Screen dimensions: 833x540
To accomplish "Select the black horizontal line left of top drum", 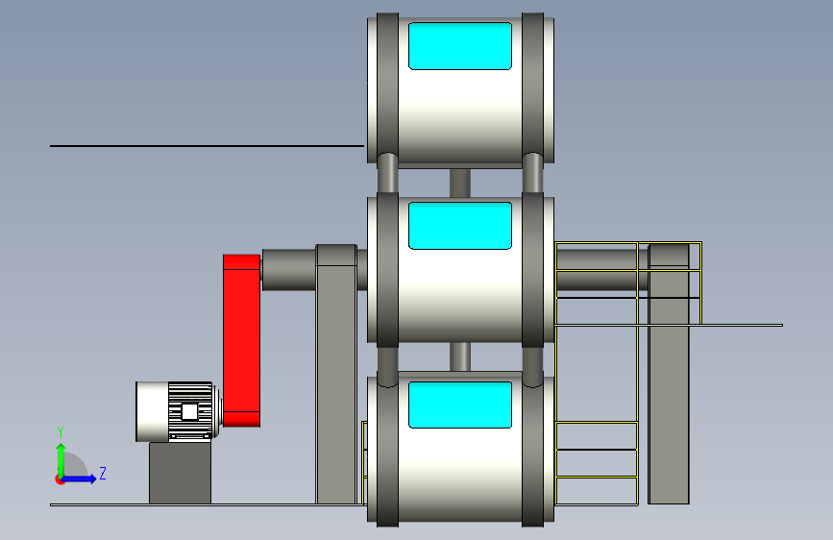I will pos(208,146).
